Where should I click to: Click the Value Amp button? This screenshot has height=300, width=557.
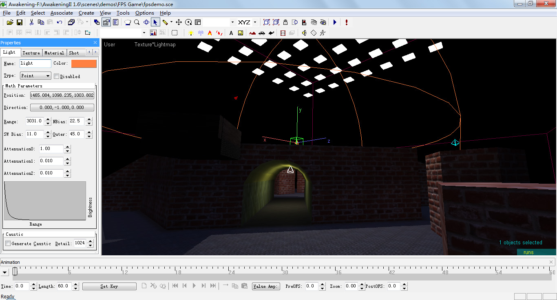[x=266, y=286]
